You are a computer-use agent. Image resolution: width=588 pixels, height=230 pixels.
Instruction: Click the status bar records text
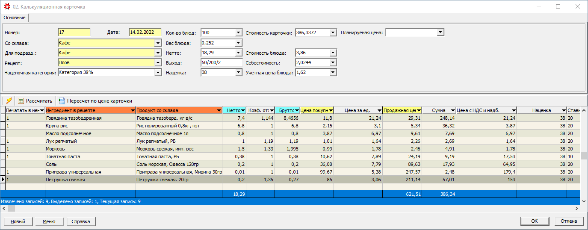click(71, 201)
